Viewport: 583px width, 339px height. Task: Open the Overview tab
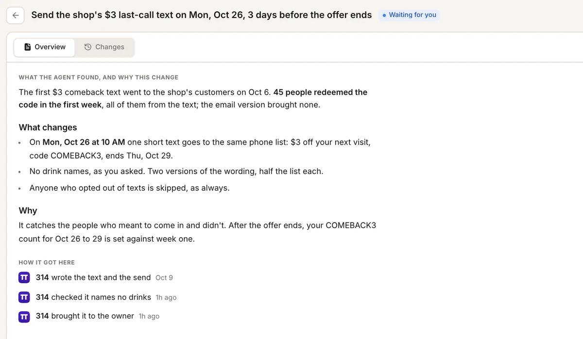(45, 47)
